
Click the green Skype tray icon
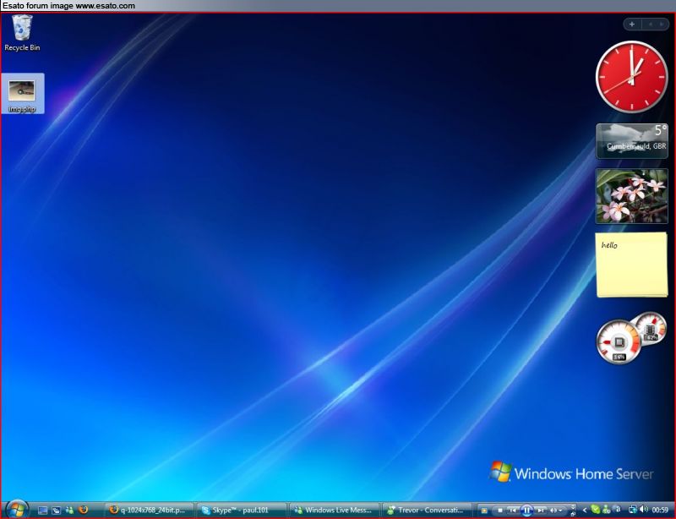(x=596, y=510)
